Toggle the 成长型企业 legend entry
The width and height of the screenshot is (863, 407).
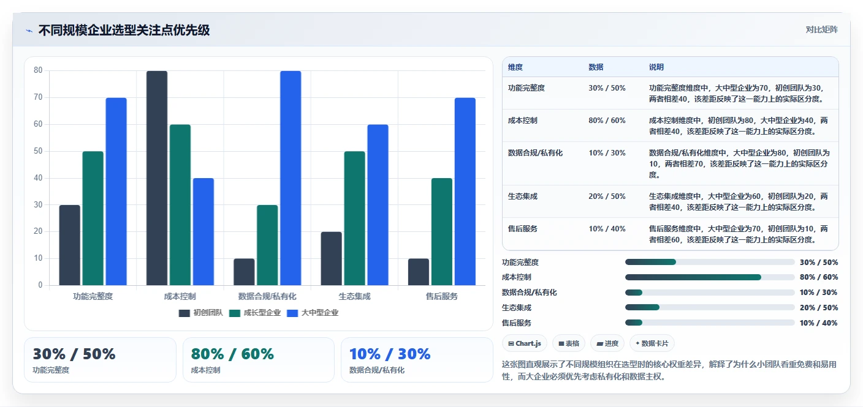[255, 313]
